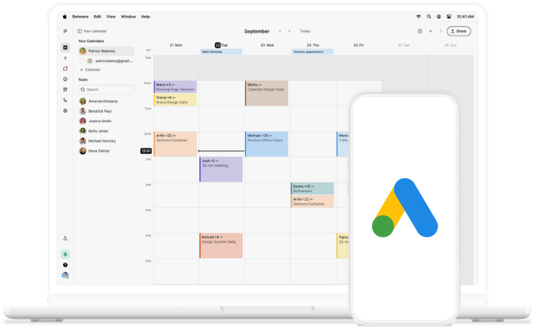Click the Wi-Fi status icon
Viewport: 536px width, 331px height.
coord(419,17)
